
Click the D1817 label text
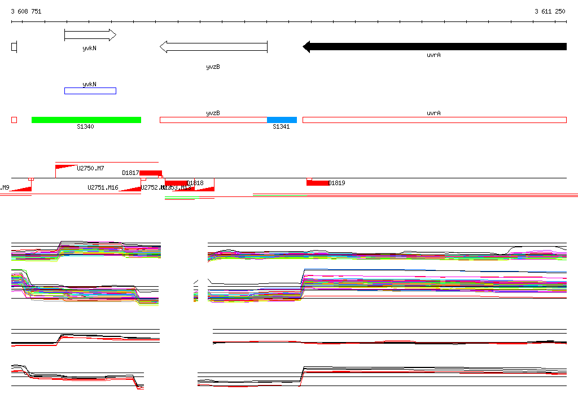click(130, 173)
